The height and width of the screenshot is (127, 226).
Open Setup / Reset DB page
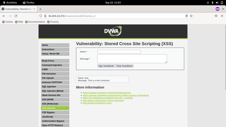pyautogui.click(x=55, y=54)
